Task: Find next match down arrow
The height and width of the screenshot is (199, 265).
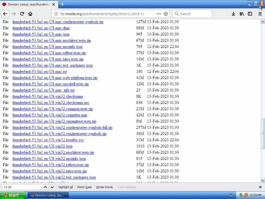Action: (x=52, y=187)
